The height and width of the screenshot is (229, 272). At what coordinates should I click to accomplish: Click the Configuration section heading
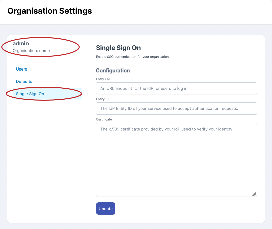click(113, 71)
